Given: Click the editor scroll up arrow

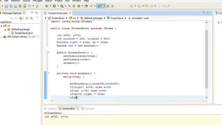Looking at the screenshot, I should tap(207, 22).
